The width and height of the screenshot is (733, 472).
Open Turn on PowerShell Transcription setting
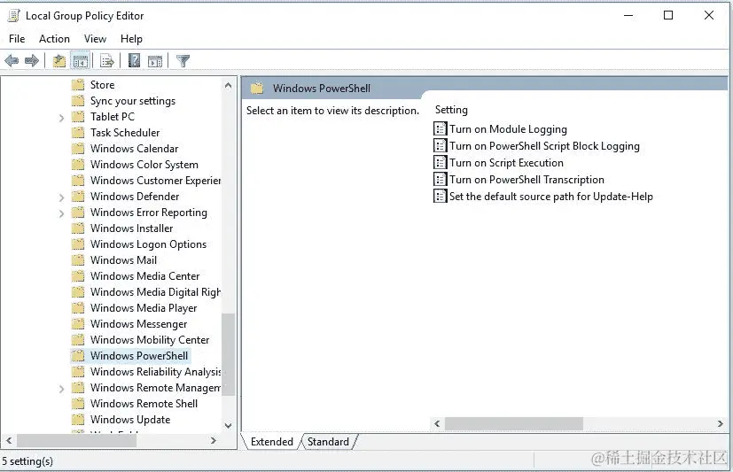coord(526,179)
